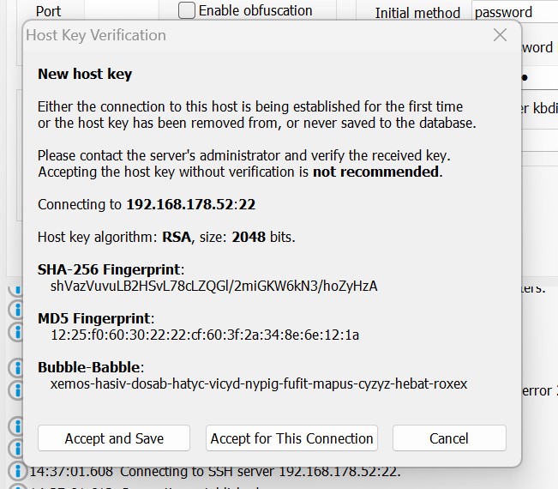Click the bottom-most partially visible log info icon
Image resolution: width=558 pixels, height=489 pixels.
[x=15, y=486]
